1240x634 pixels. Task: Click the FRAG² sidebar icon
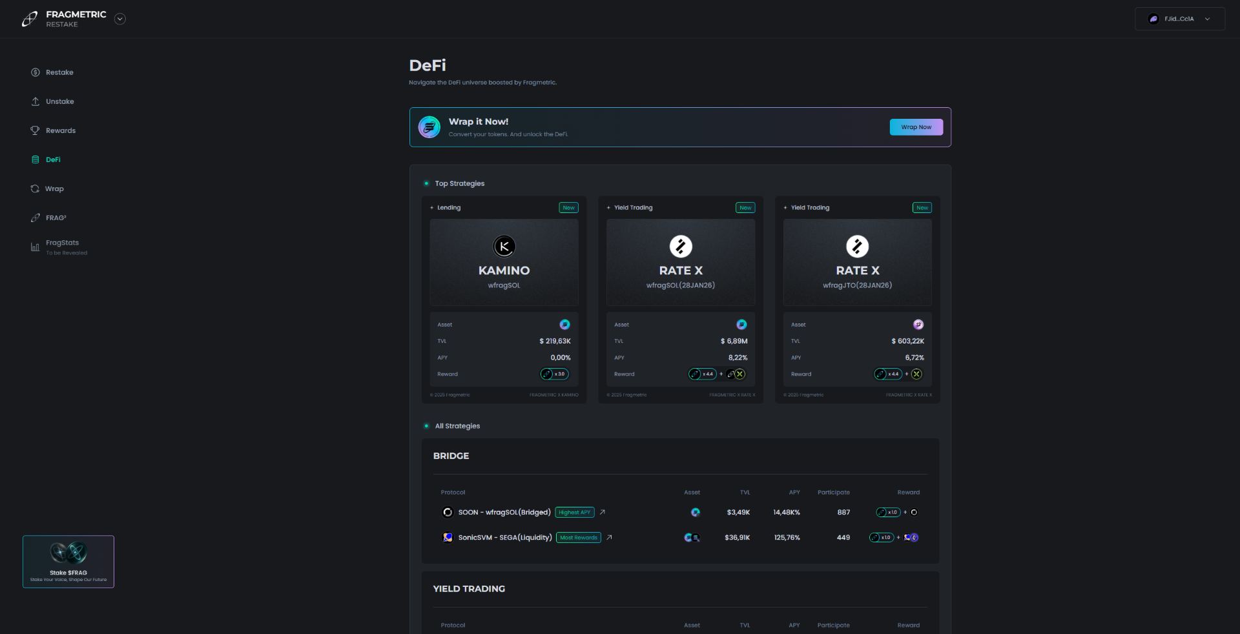point(35,218)
